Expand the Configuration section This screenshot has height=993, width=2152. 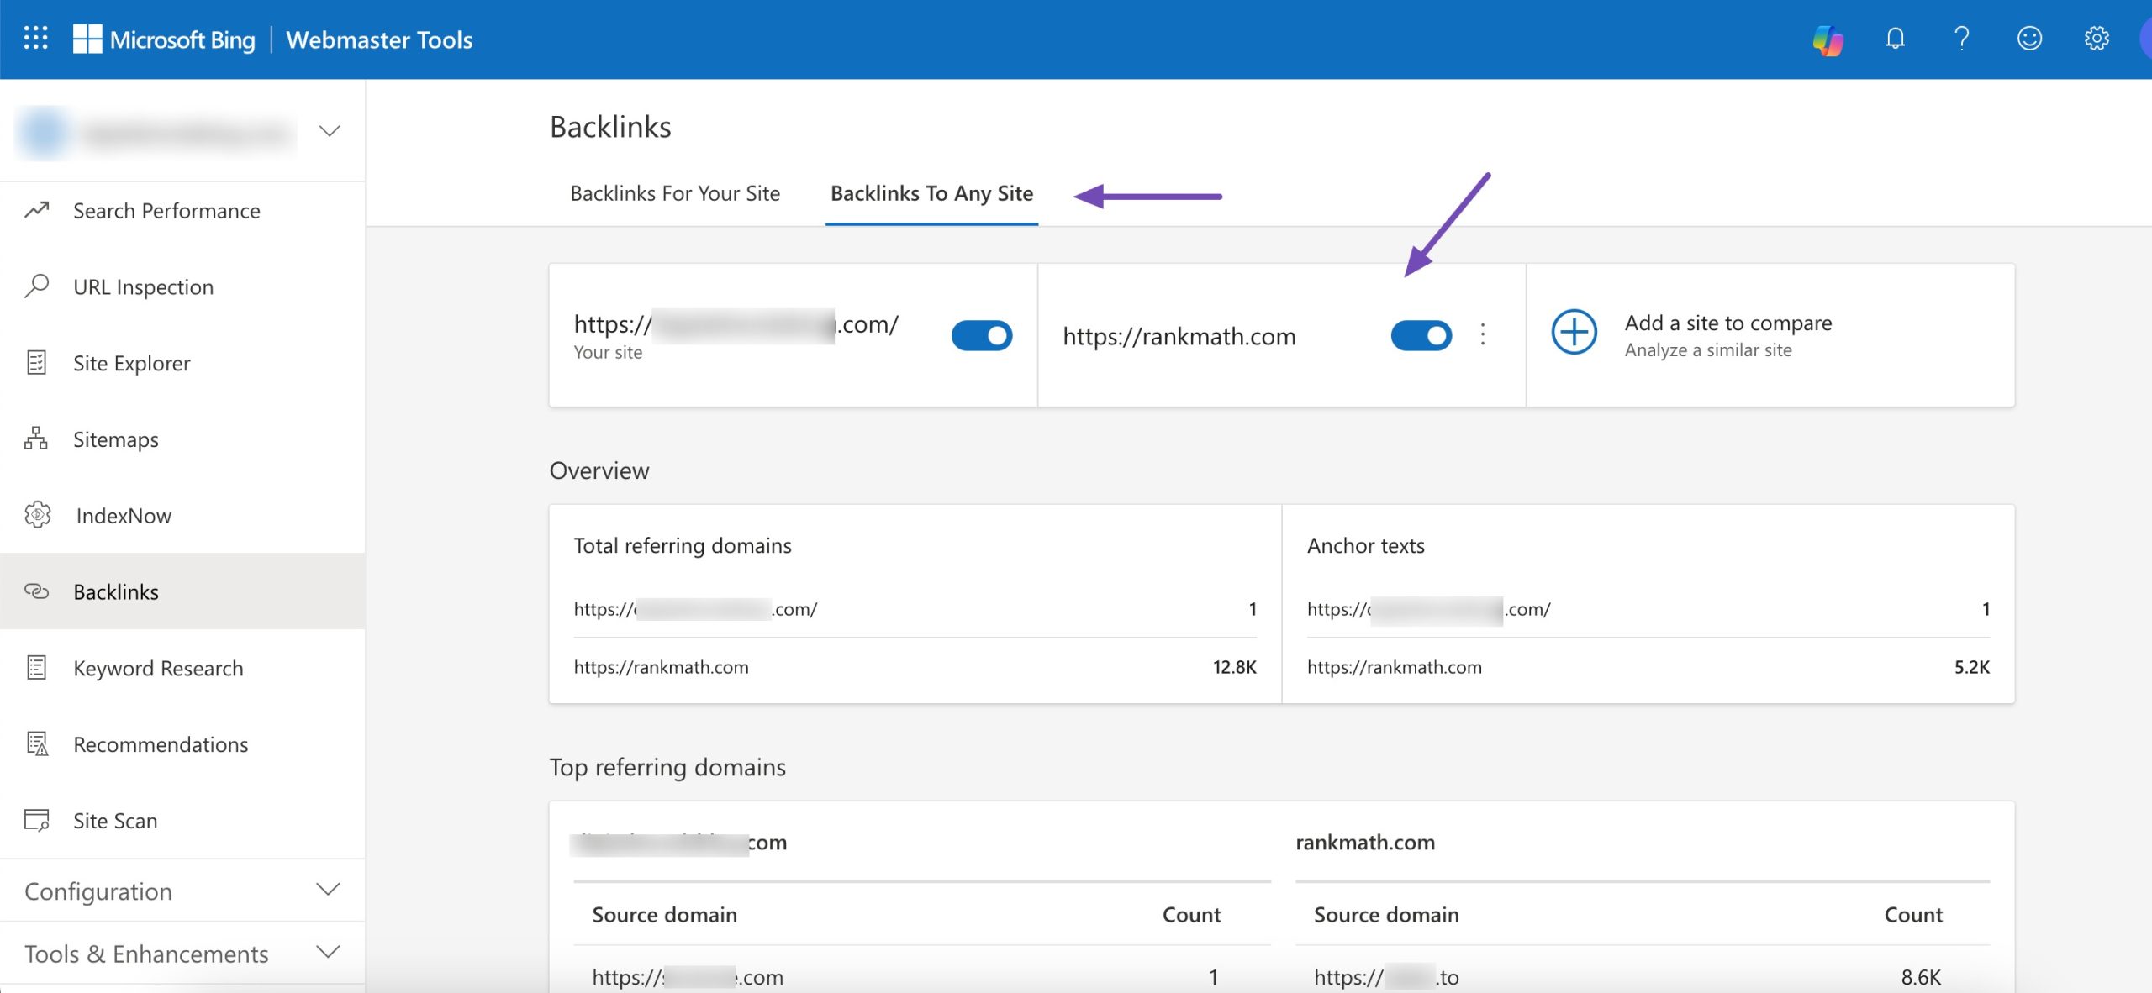pyautogui.click(x=182, y=891)
